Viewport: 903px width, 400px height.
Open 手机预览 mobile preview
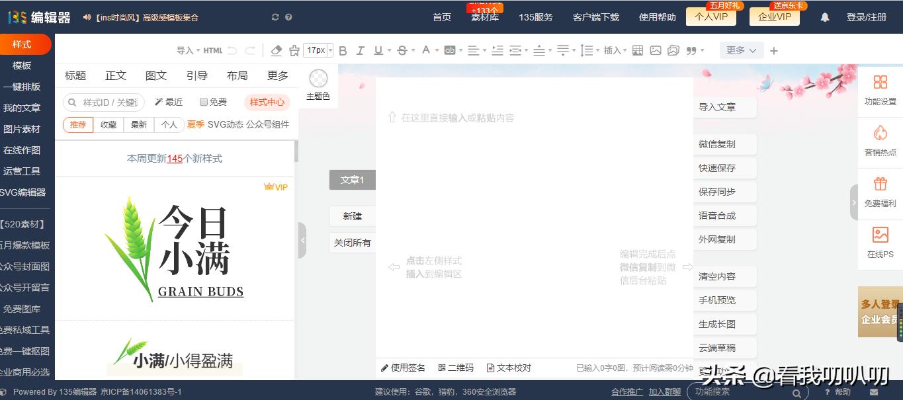(724, 300)
